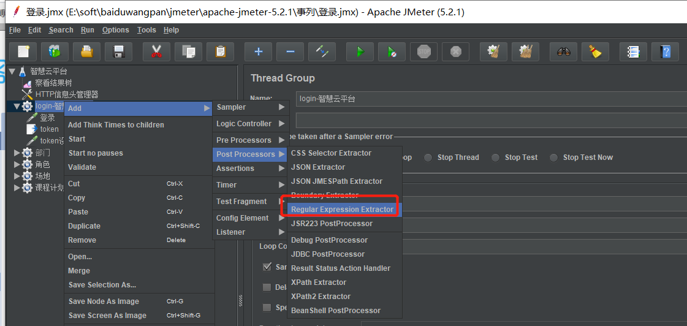Click the Toggle enable/disable icon
The width and height of the screenshot is (687, 326).
point(322,51)
